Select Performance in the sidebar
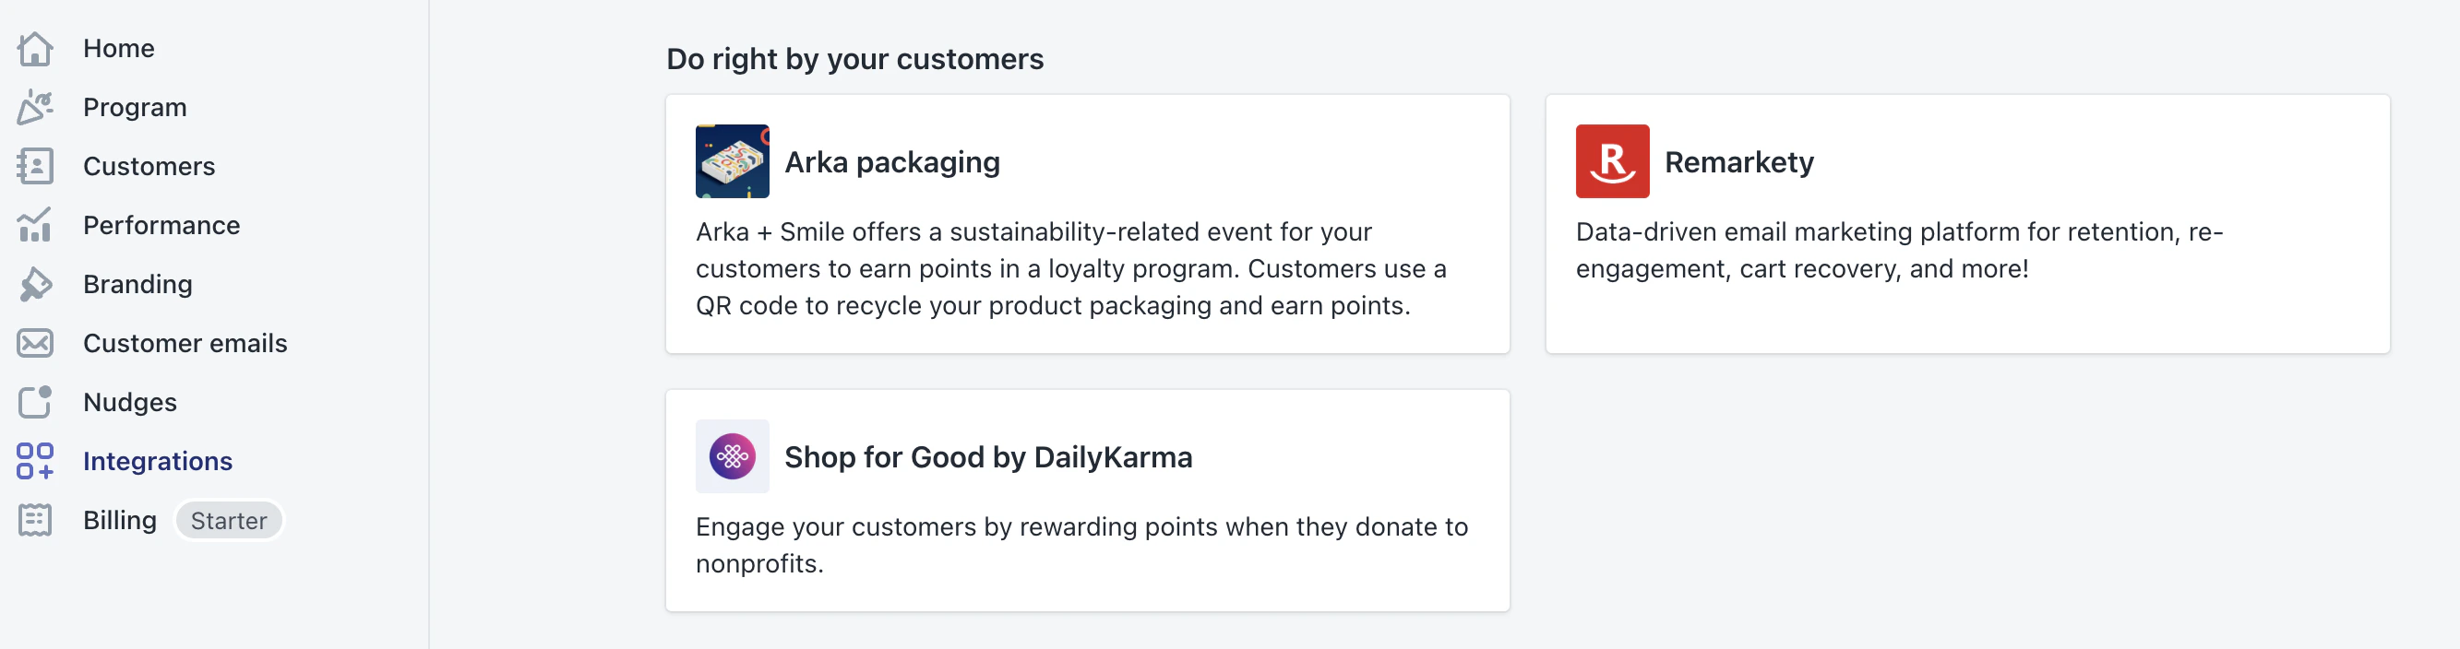 coord(161,225)
